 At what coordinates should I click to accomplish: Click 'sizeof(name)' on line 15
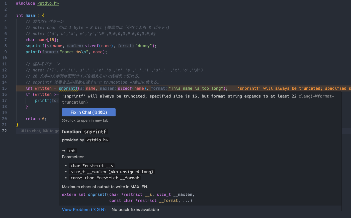[x=132, y=88]
